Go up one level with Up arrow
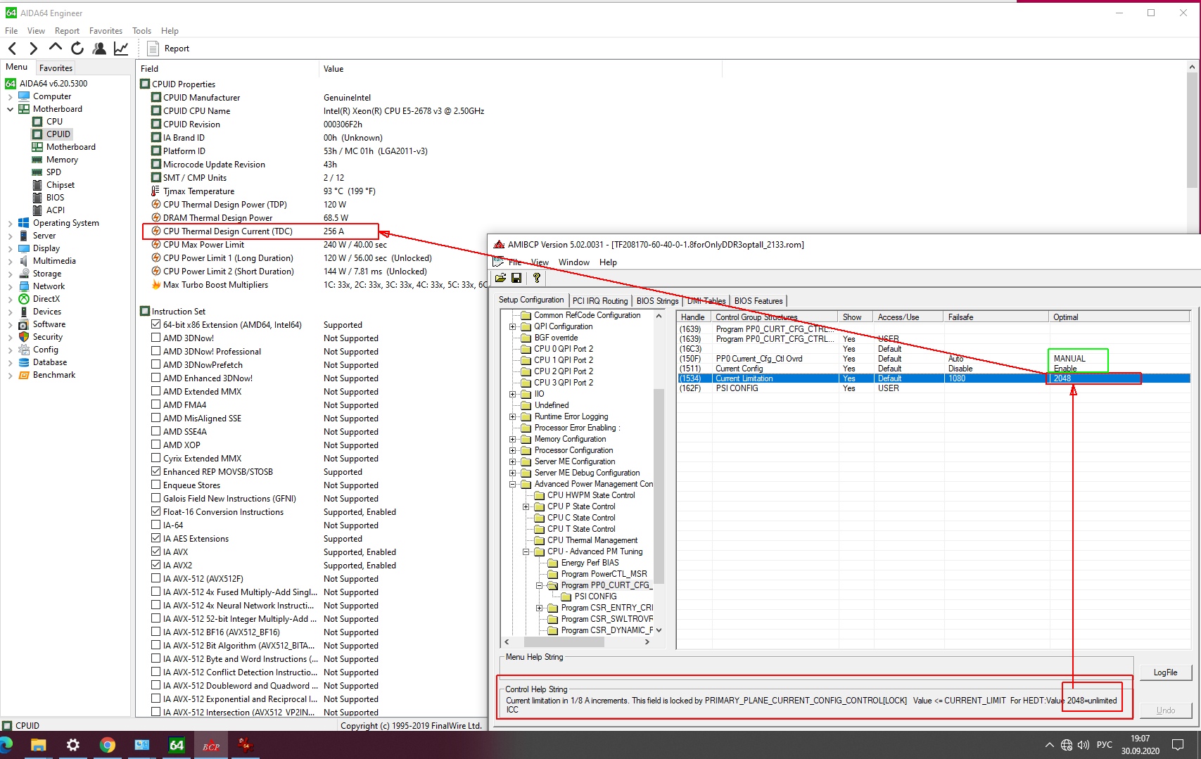Image resolution: width=1201 pixels, height=759 pixels. (x=55, y=47)
